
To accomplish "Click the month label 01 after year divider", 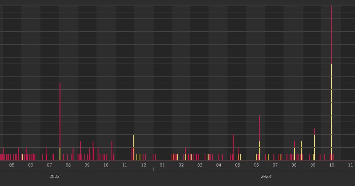I will [x=162, y=165].
